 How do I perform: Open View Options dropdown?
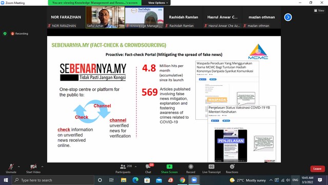tap(158, 3)
